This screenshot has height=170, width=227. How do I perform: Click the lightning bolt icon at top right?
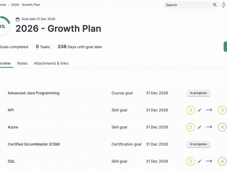click(224, 5)
